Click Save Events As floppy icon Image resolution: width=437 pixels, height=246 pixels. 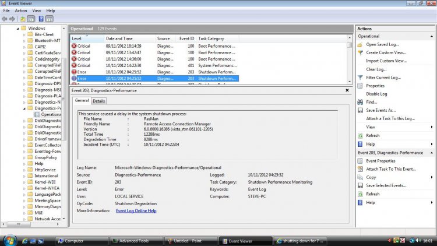[360, 110]
